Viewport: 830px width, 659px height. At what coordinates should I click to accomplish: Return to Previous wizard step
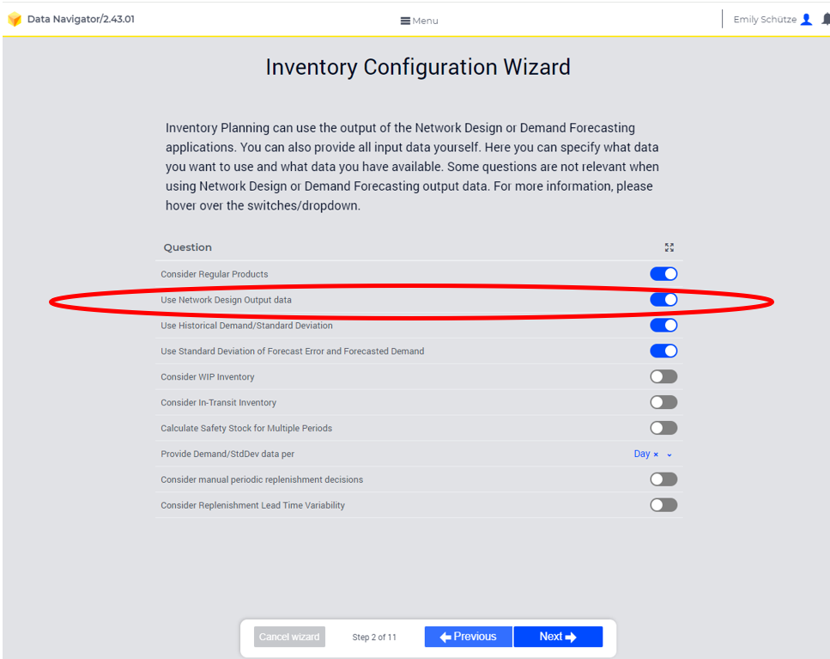tap(469, 637)
